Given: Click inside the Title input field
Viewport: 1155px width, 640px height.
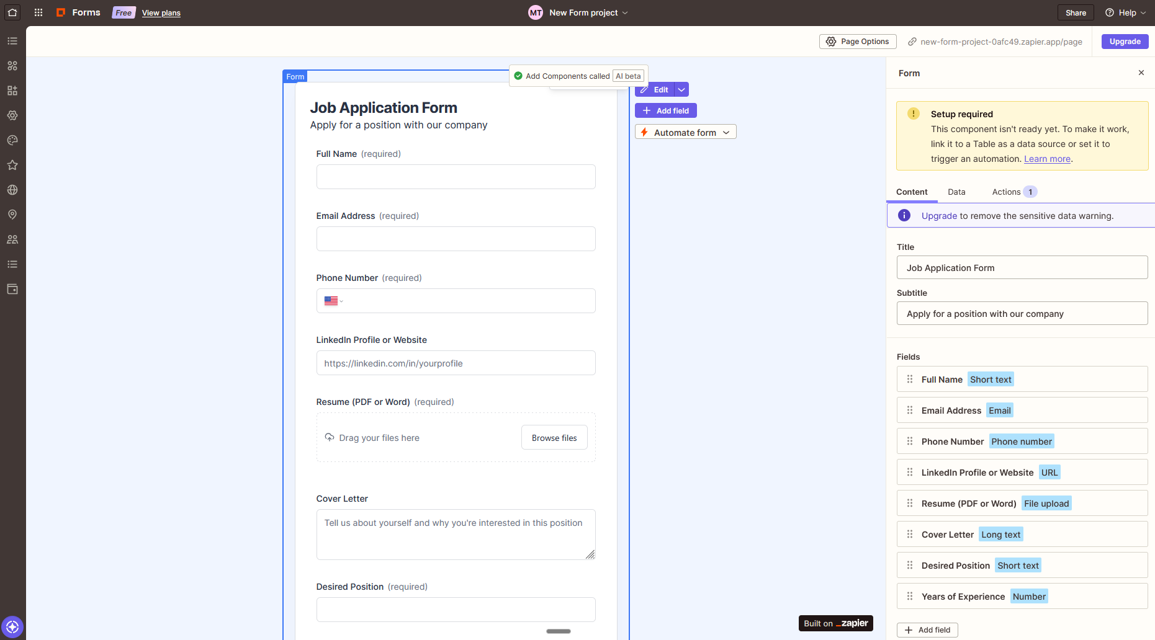Looking at the screenshot, I should coord(1022,267).
